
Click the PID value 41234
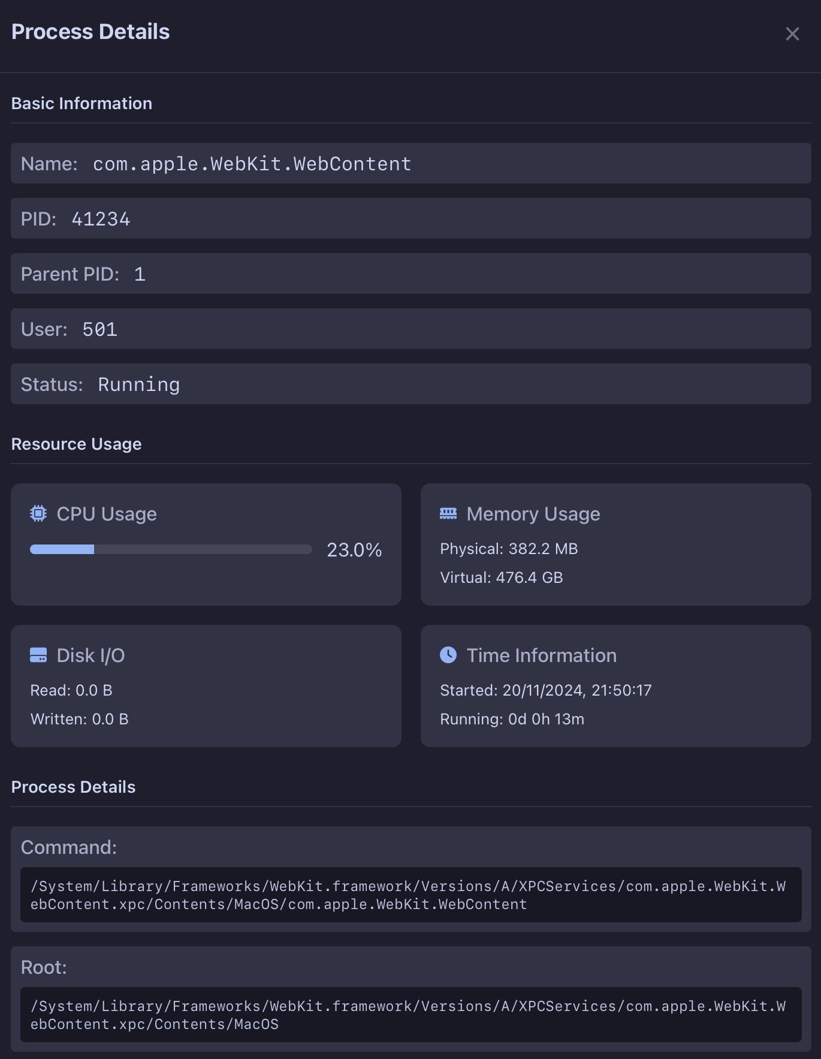[x=101, y=219]
